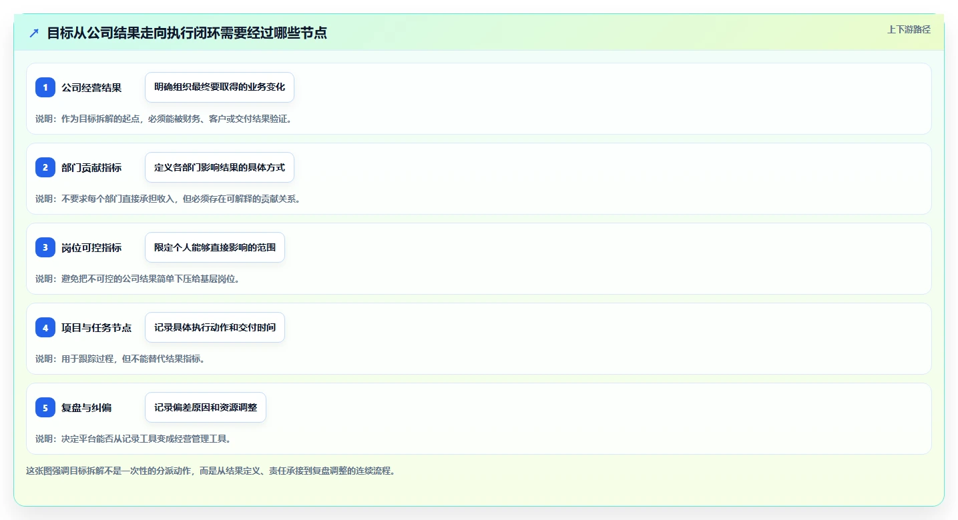Click the 定义各部门影响结果的具体方式 chip
The image size is (958, 520).
pos(220,167)
